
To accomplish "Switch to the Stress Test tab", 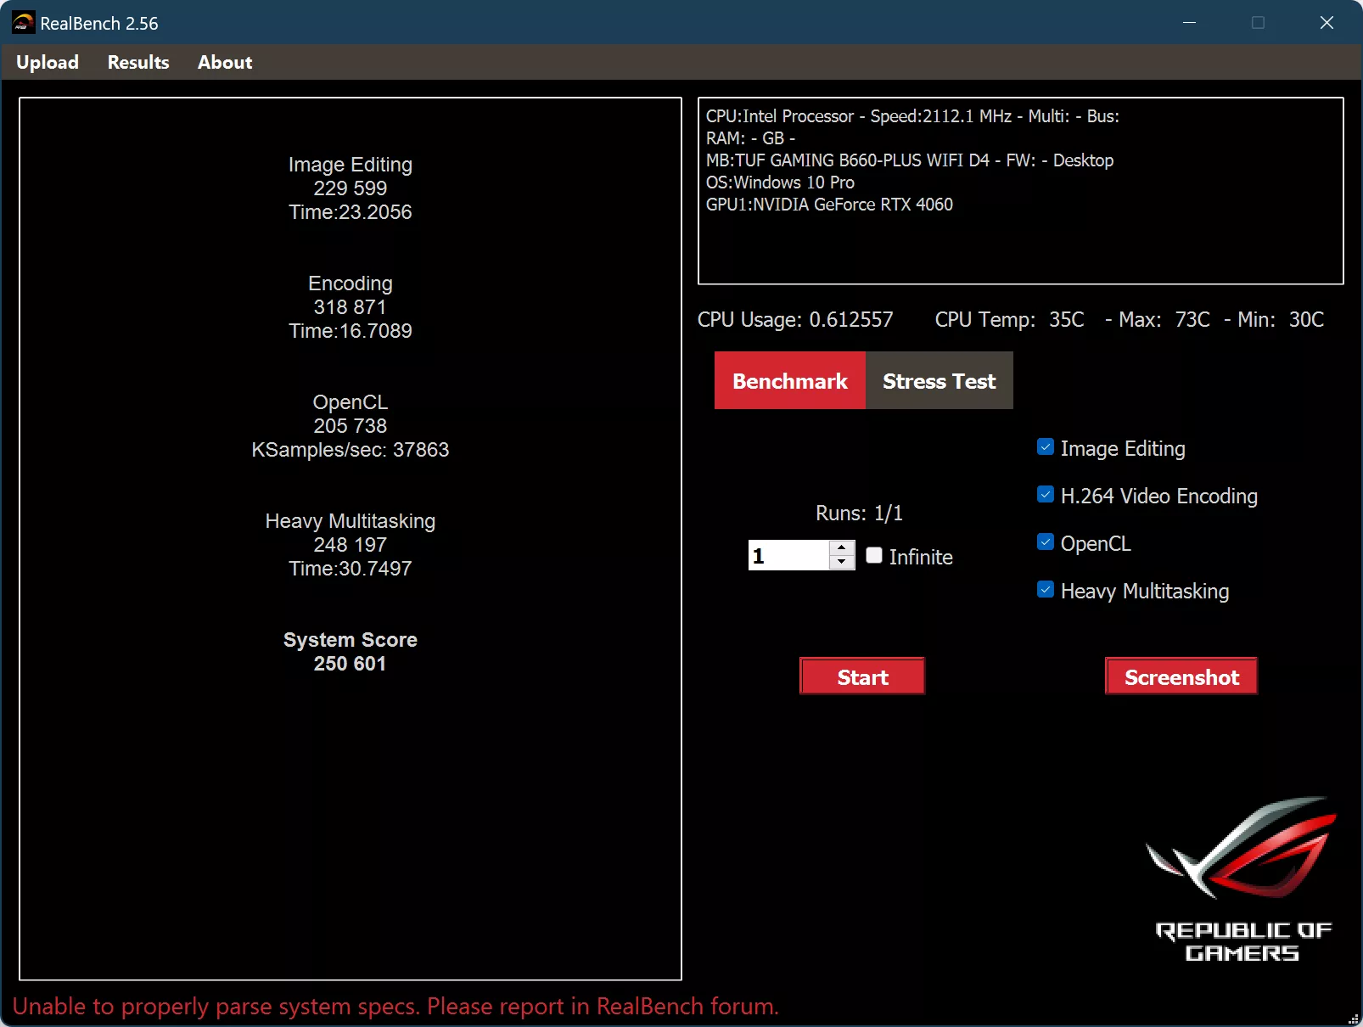I will (x=940, y=380).
